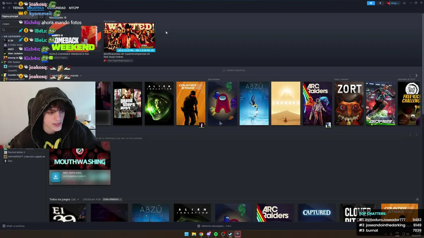Open the TIENDA store tab

18,8
